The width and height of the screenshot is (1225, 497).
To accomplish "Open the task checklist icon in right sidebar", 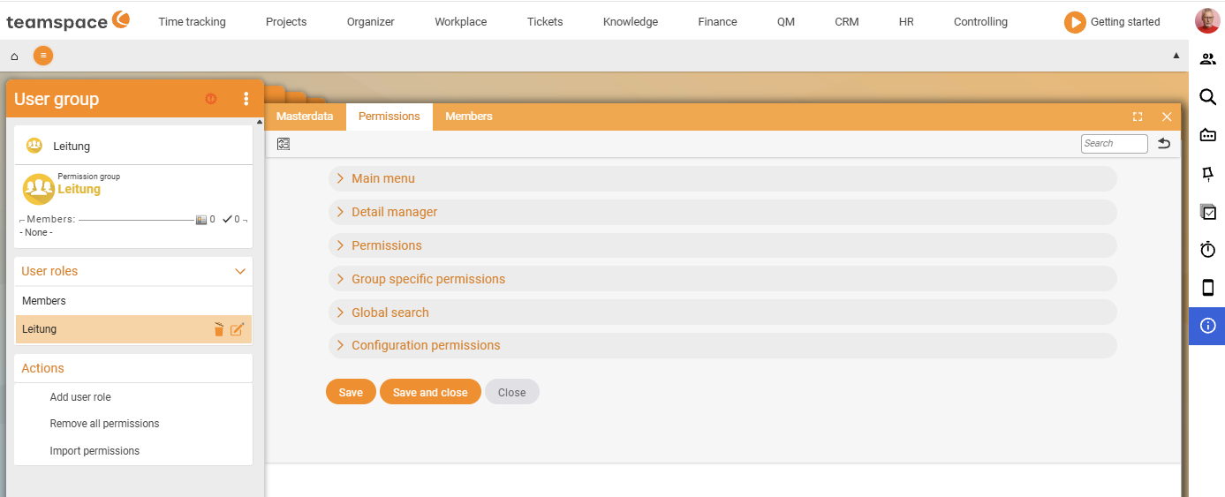I will (1208, 212).
